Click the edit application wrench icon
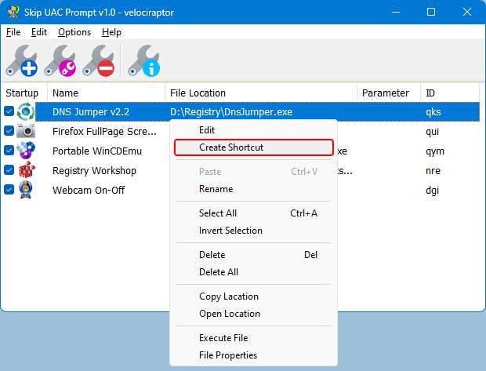Screen dimensions: 486x371 [x=60, y=61]
